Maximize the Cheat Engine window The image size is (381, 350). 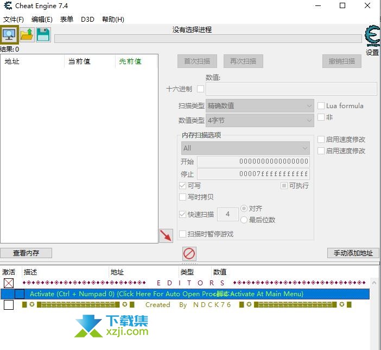tap(342, 5)
